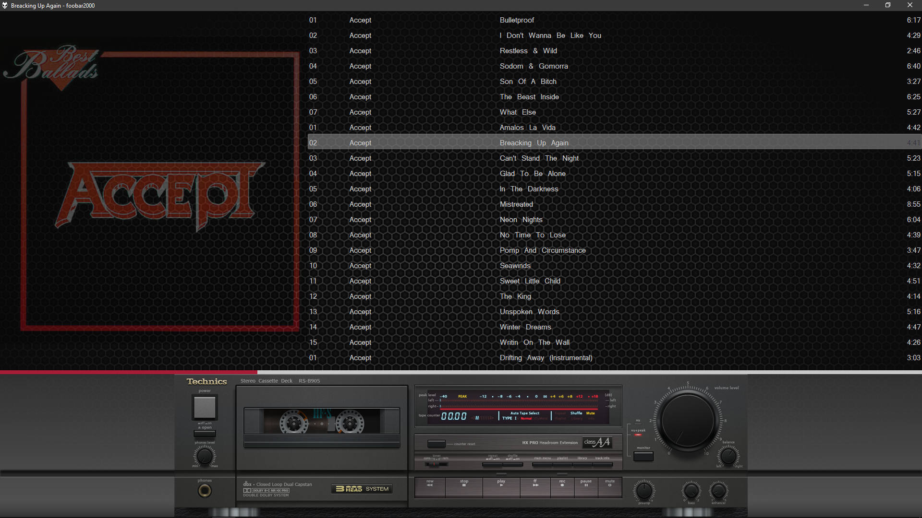Toggle the power button
The image size is (922, 518).
point(205,408)
